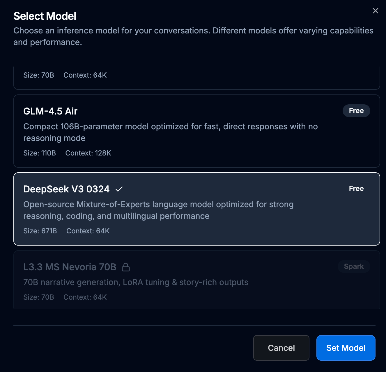Click Size: 671B on the DeepSeek card
The height and width of the screenshot is (372, 386).
pos(40,231)
